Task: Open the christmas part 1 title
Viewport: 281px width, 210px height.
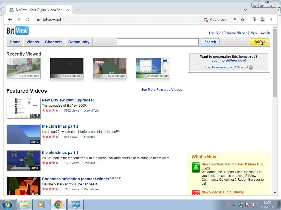Action: [60, 153]
